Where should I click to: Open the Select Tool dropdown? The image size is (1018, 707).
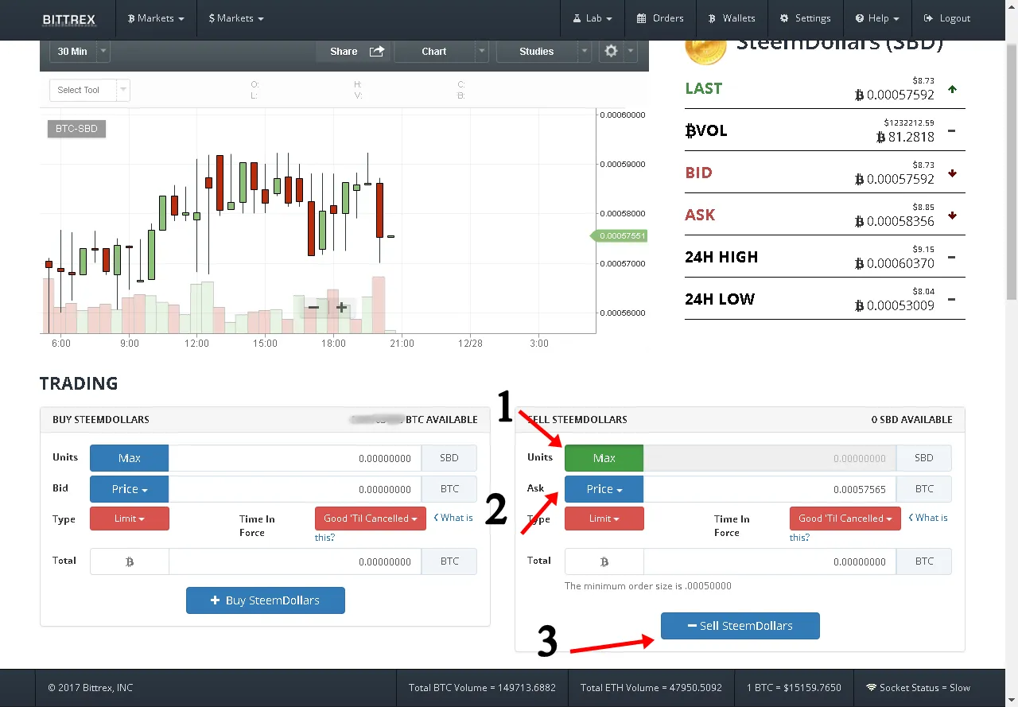[x=89, y=90]
